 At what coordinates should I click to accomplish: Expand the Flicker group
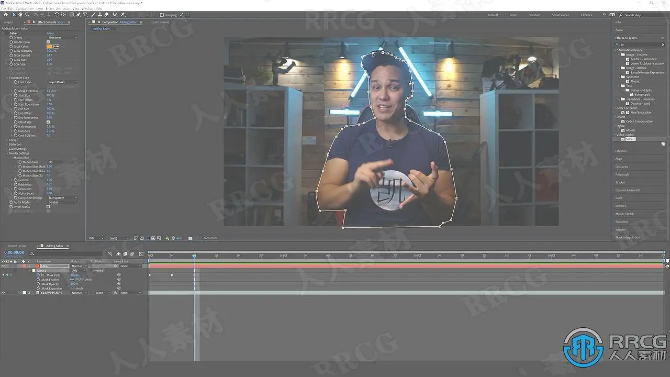coord(7,140)
